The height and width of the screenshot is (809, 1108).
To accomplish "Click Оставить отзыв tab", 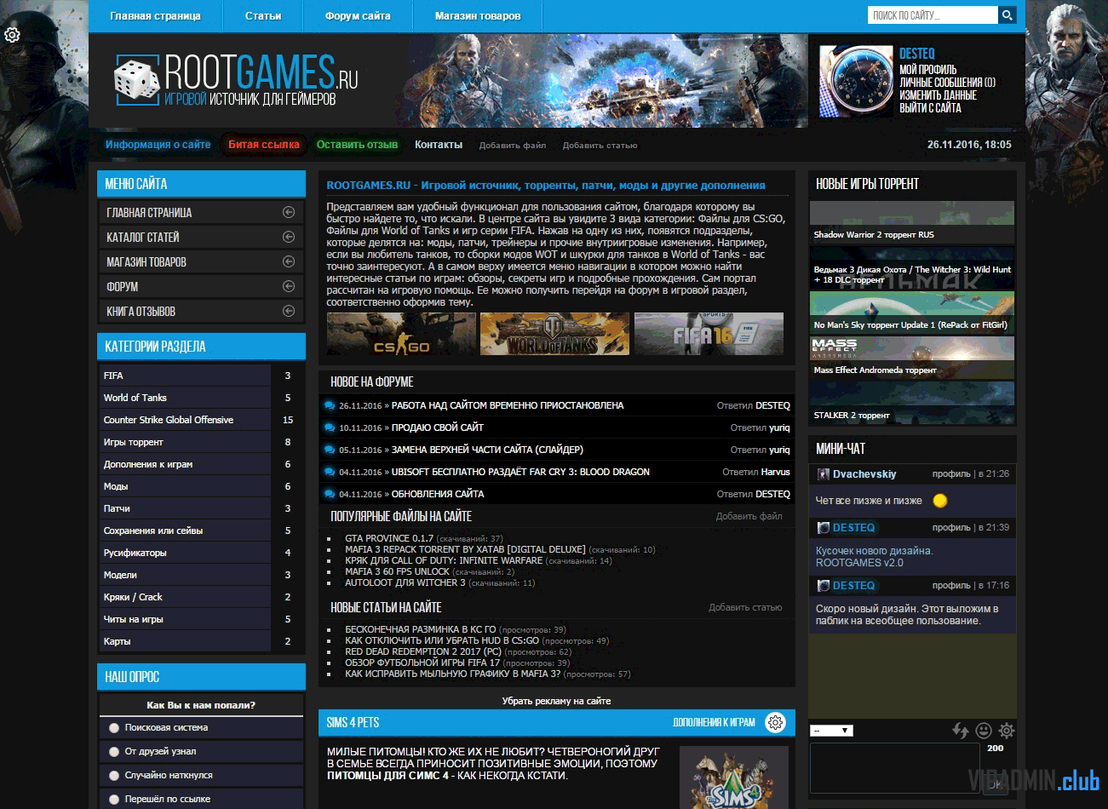I will pos(357,145).
